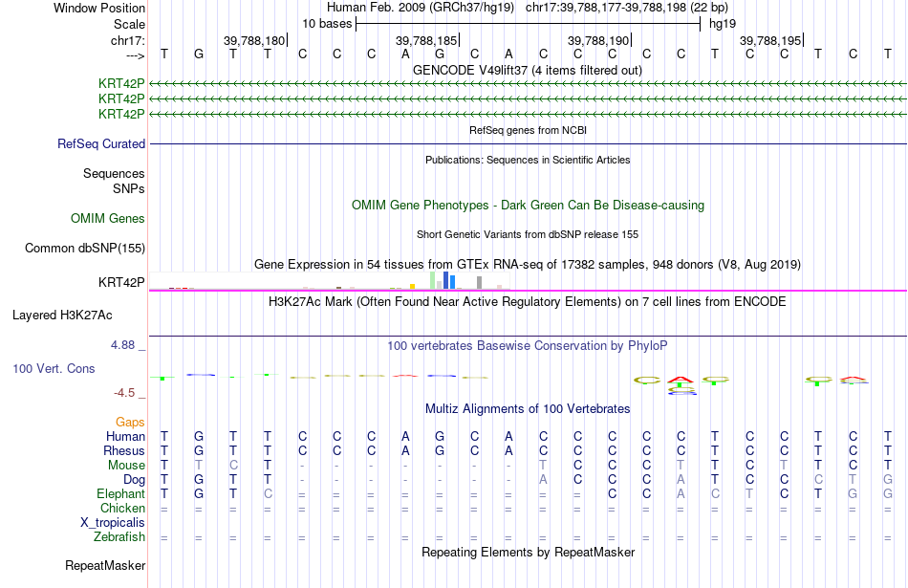Click the SNPs publications track label
This screenshot has width=908, height=588.
click(x=129, y=188)
